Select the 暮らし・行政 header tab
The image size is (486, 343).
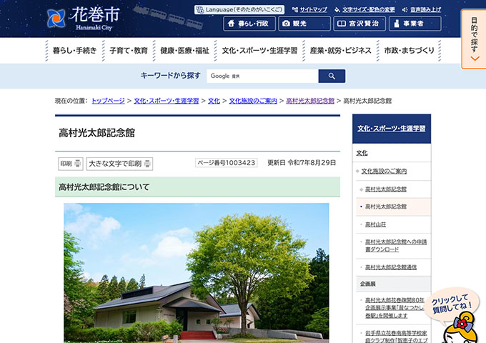[x=249, y=24]
